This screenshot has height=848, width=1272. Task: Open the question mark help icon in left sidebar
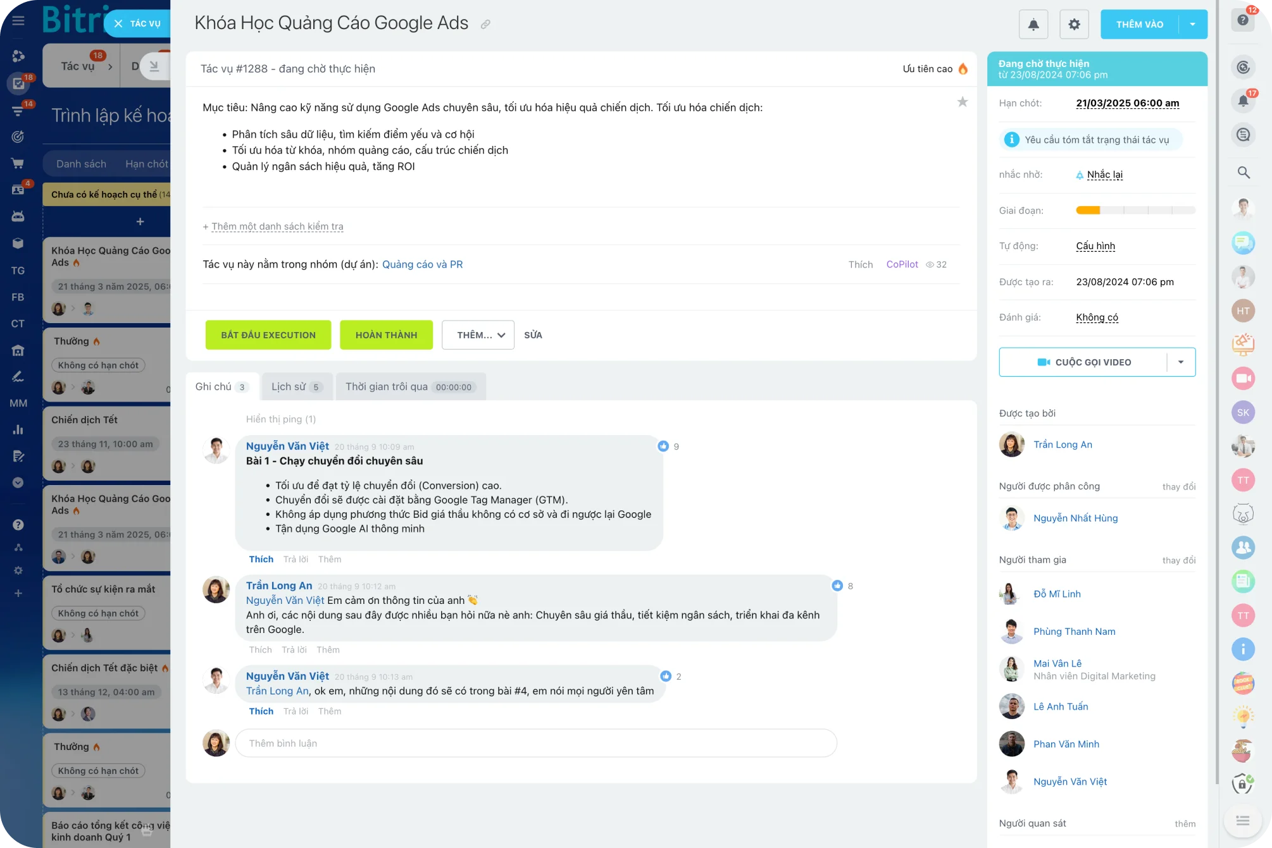pos(18,524)
